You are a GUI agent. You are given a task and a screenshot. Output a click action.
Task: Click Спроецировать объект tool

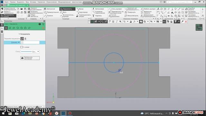point(83,16)
